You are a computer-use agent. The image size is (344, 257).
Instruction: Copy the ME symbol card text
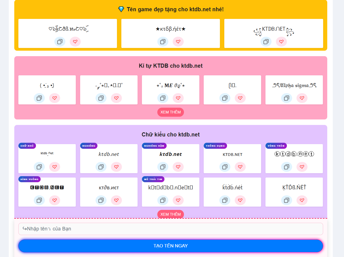click(163, 98)
